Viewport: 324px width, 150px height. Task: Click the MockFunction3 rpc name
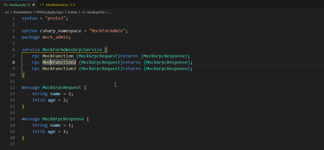[59, 69]
